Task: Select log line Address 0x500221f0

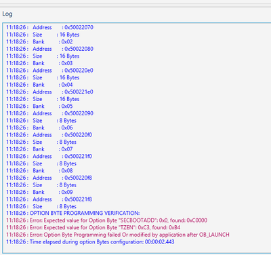Action: (49, 156)
